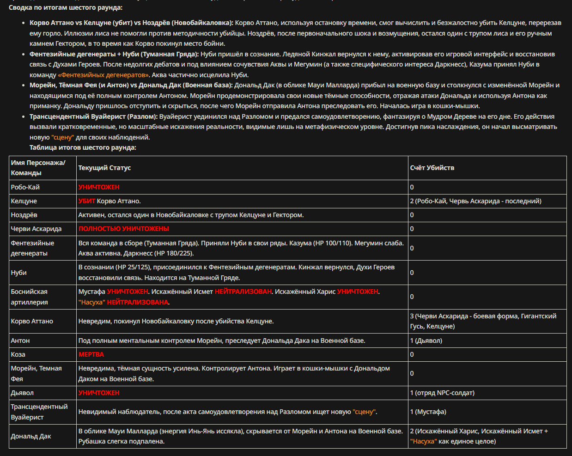Click the bold heading "Трансцендентный Вуайерист (Разлом):"
The image size is (572, 456).
point(94,116)
